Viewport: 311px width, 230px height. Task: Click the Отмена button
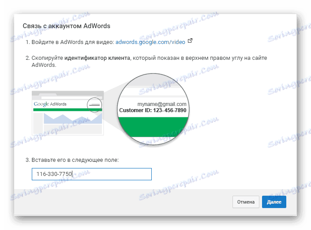click(246, 202)
